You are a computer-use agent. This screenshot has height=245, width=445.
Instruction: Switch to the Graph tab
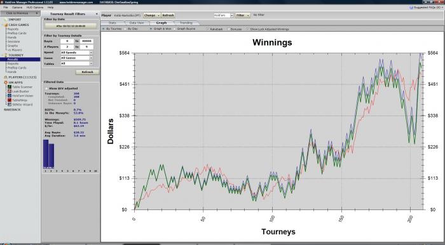161,23
